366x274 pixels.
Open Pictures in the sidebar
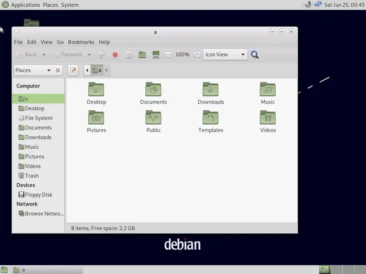tap(38, 156)
